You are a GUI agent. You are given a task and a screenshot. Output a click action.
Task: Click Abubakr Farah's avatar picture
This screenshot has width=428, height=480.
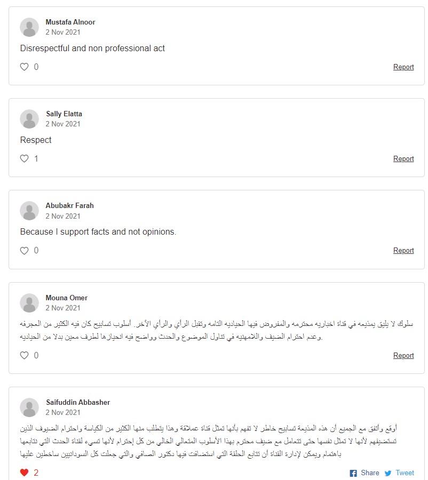click(x=29, y=211)
